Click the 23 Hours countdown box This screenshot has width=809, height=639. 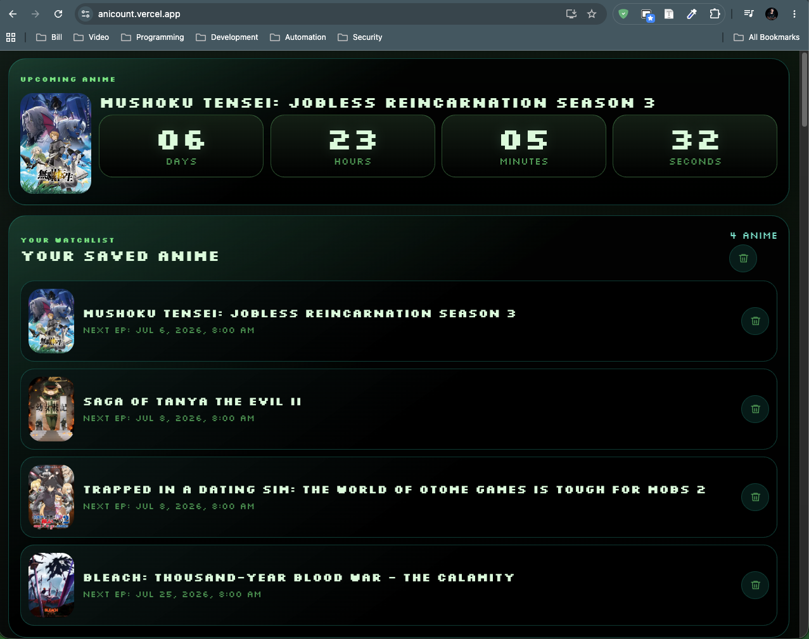tap(353, 146)
